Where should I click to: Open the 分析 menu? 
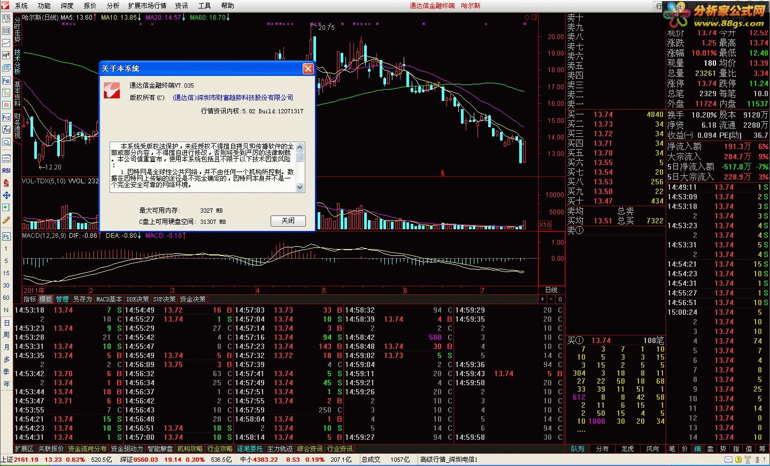pos(113,5)
